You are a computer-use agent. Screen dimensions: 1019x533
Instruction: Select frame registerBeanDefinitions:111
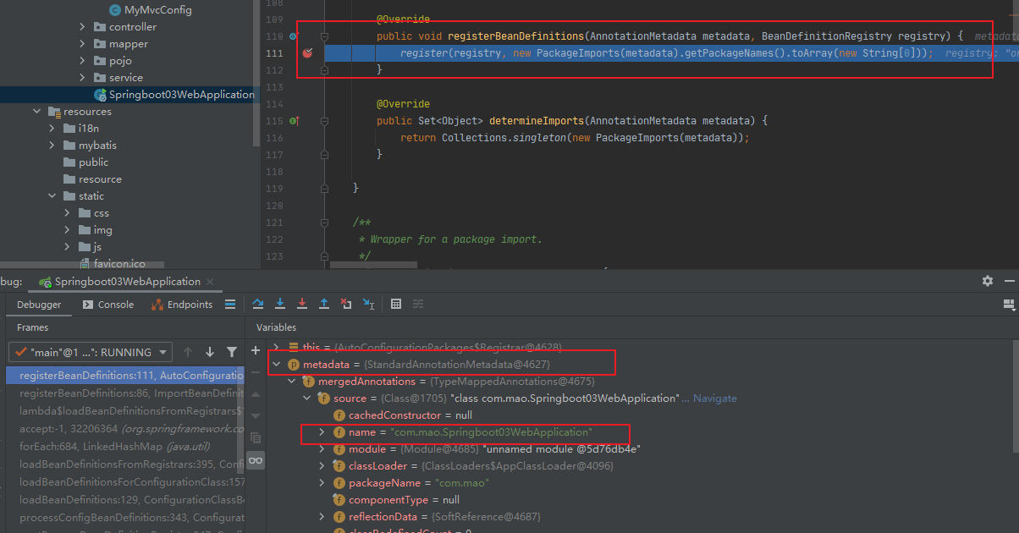point(126,375)
